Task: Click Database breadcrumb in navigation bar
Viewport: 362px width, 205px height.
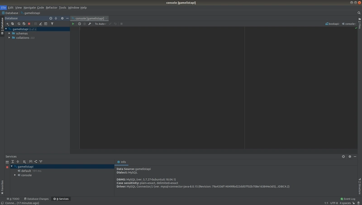Action: point(10,13)
